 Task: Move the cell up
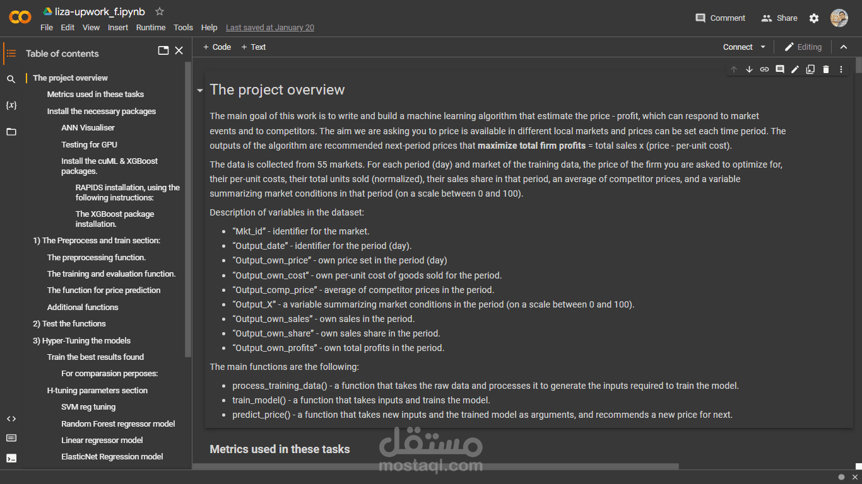click(x=734, y=69)
